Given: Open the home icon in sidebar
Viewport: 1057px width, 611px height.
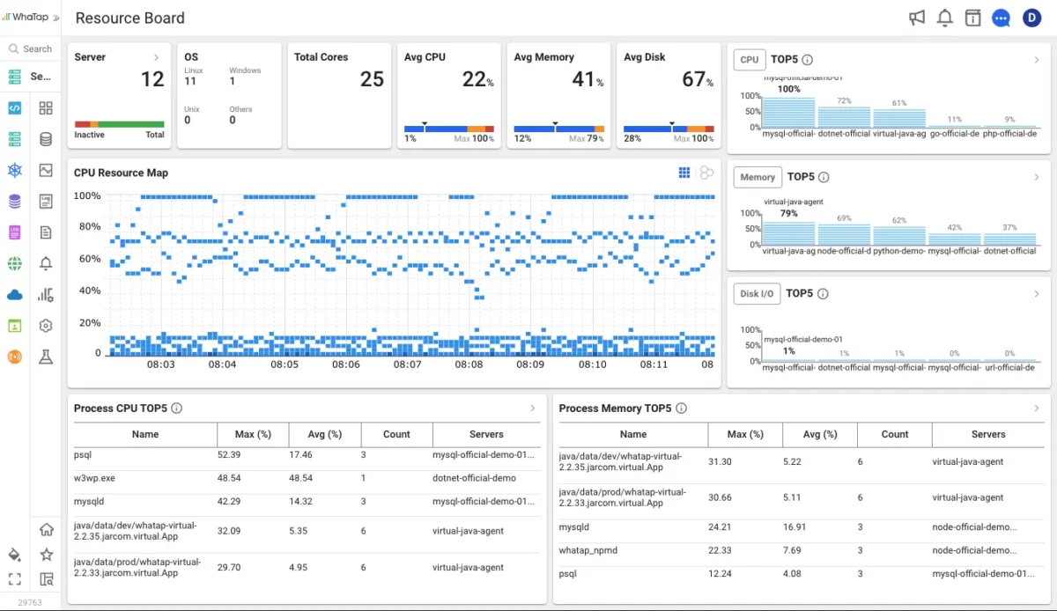Looking at the screenshot, I should point(46,529).
